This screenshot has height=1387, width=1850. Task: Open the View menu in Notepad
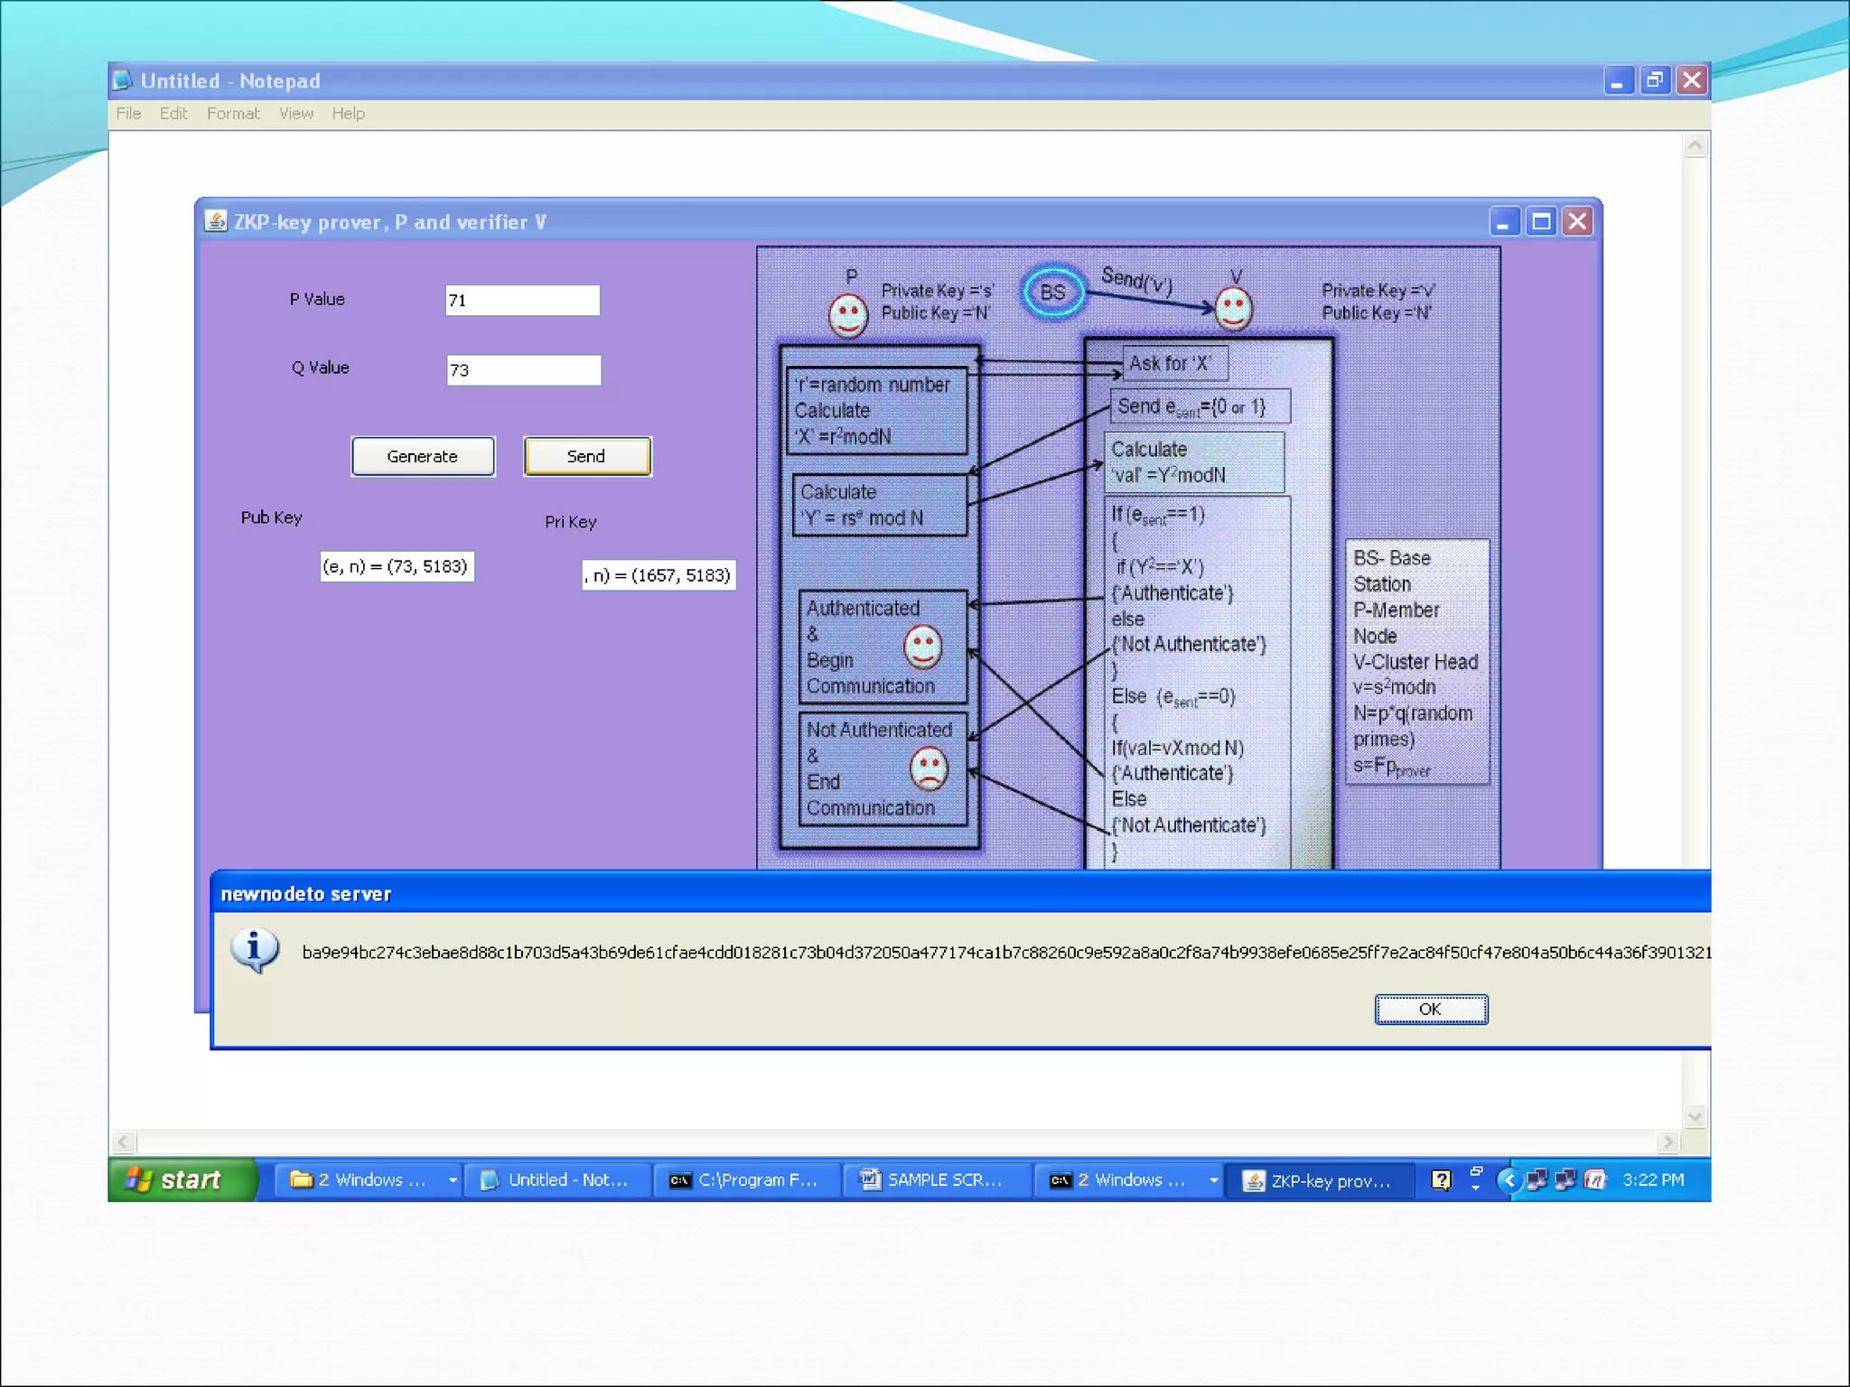click(295, 113)
